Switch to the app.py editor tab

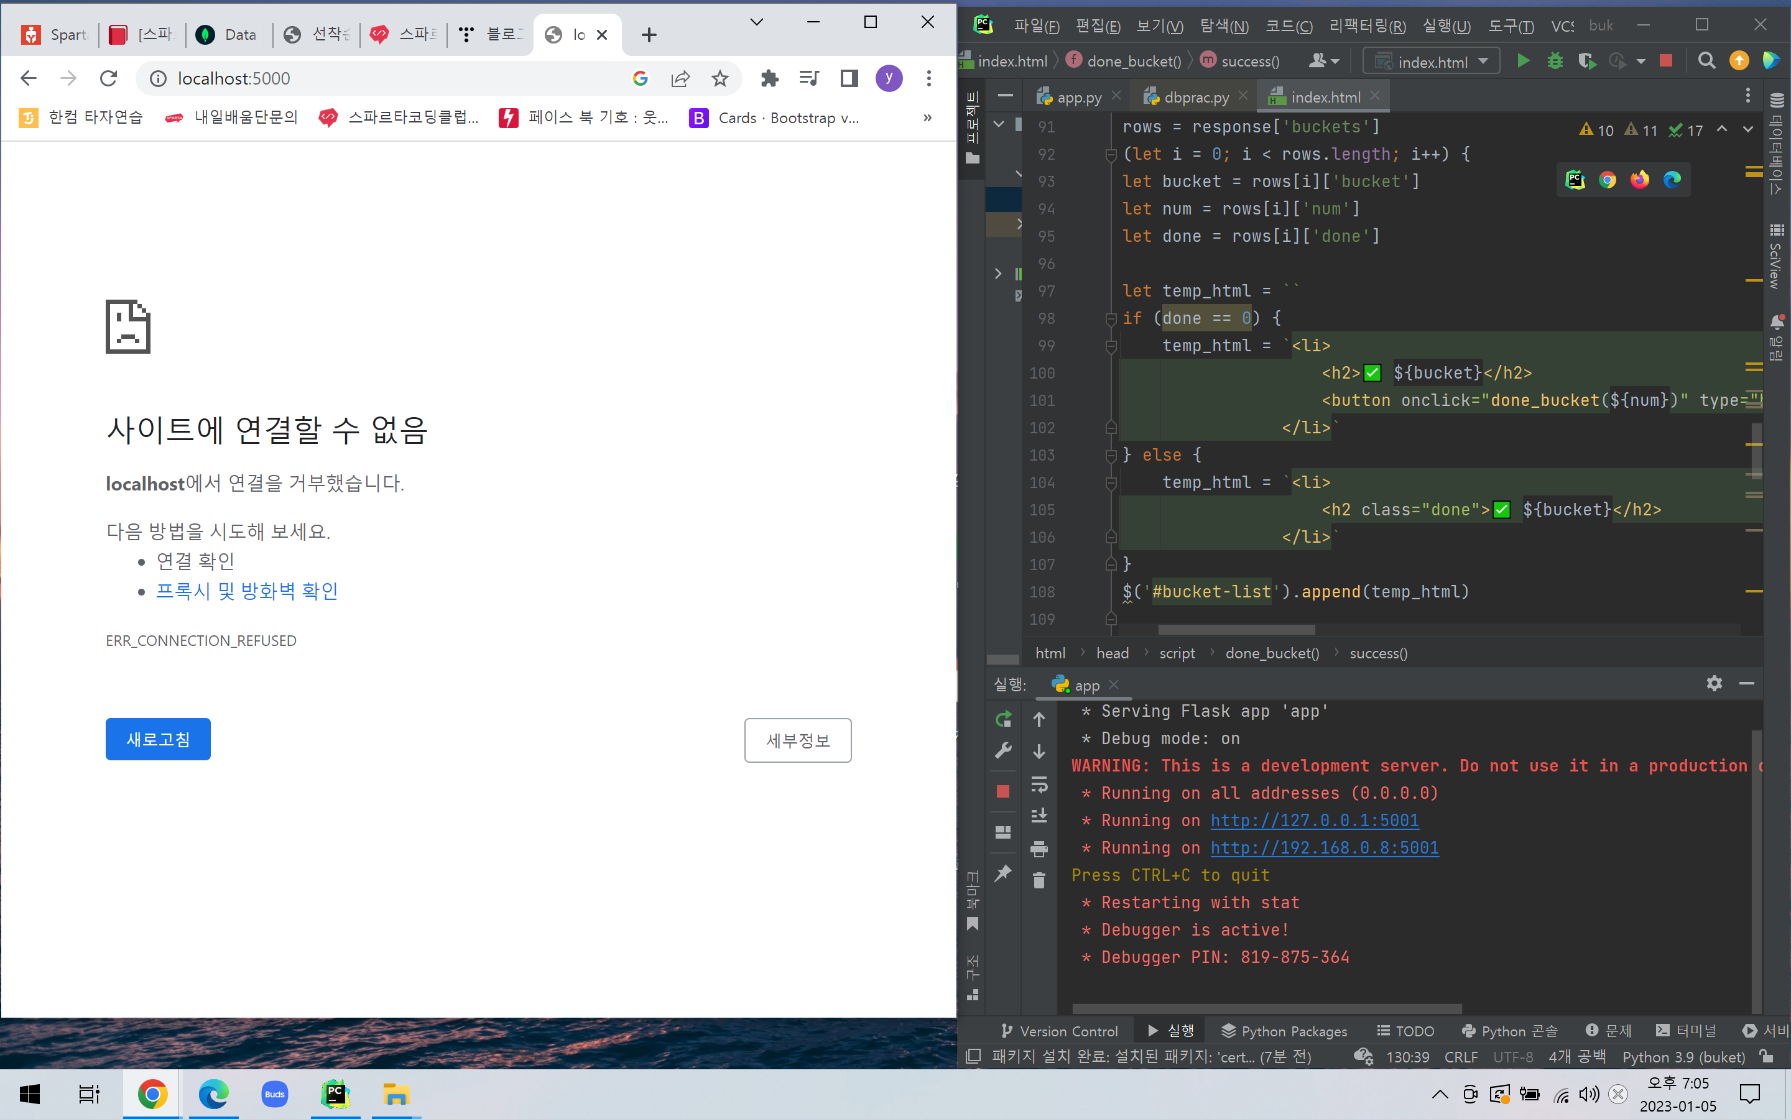(1070, 97)
